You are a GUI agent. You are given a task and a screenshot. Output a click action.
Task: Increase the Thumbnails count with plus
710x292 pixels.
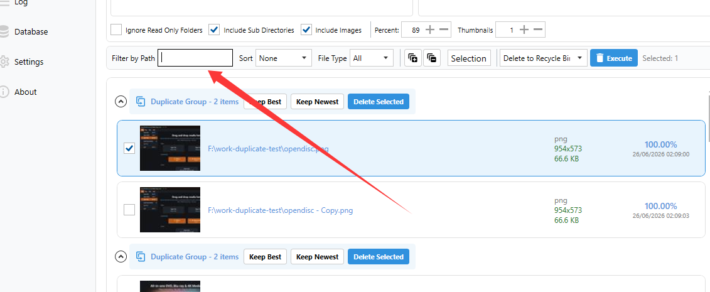tap(524, 30)
